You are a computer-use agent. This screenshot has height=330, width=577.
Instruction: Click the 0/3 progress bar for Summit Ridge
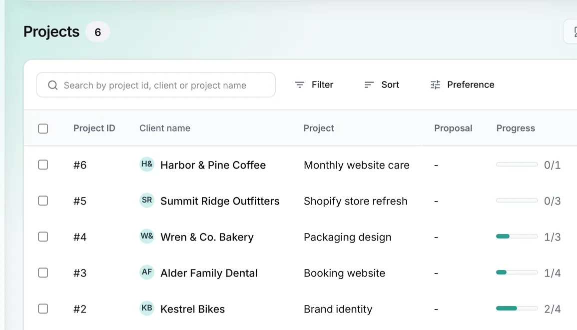tap(517, 200)
